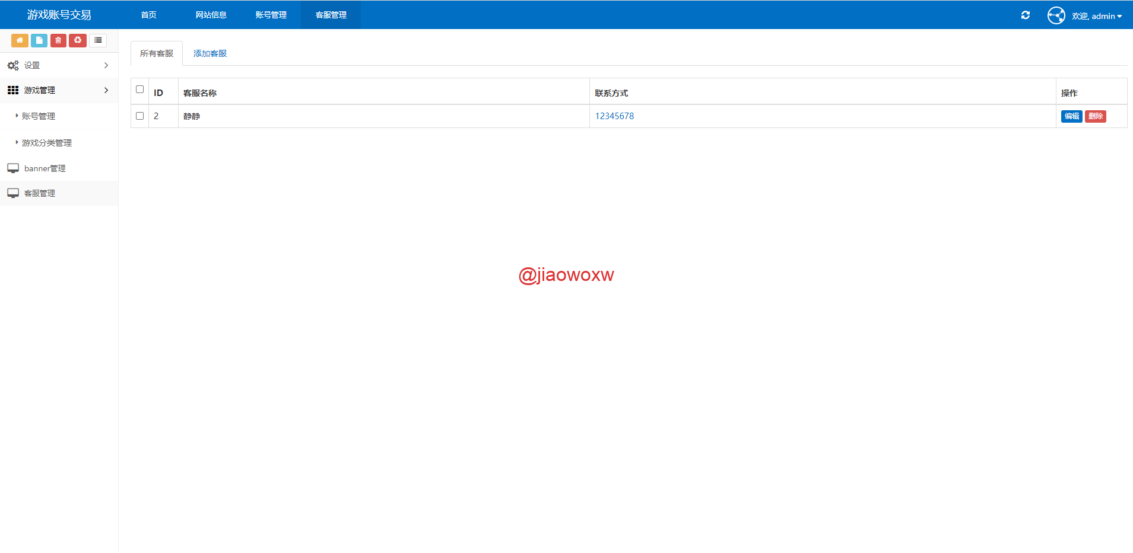The height and width of the screenshot is (553, 1133).
Task: Click the ID value 2 cell
Action: tap(163, 116)
